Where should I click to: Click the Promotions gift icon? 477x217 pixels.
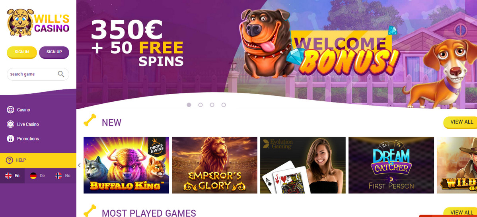[11, 139]
